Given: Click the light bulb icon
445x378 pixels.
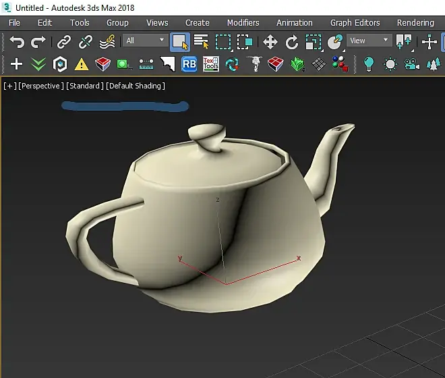Looking at the screenshot, I should pos(369,65).
